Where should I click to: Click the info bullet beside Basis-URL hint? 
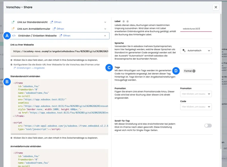pos(11,65)
